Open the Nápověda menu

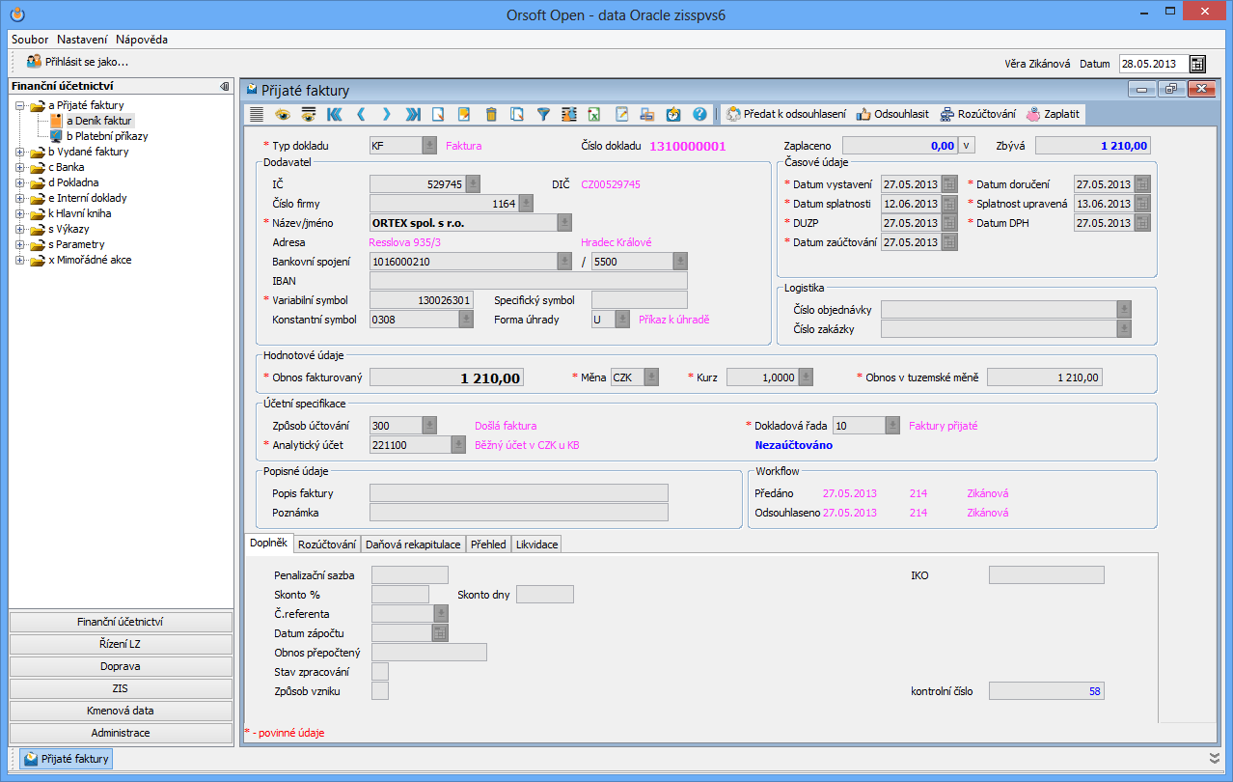pyautogui.click(x=142, y=40)
